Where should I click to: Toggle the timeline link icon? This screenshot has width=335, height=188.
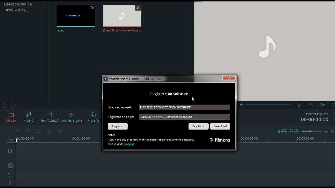10,140
